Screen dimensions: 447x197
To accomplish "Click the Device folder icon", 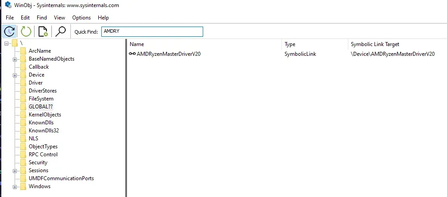I will pos(23,75).
